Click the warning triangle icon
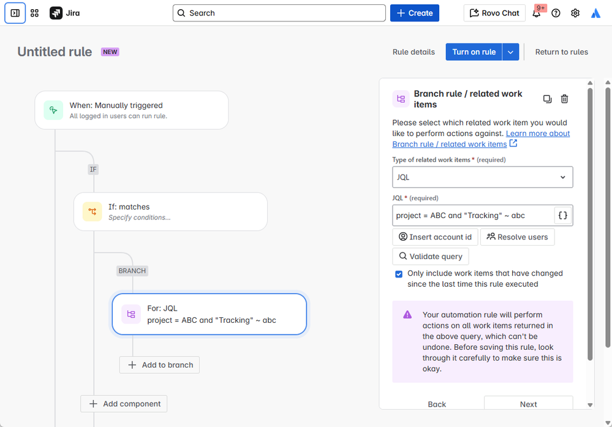The image size is (612, 427). (x=407, y=315)
